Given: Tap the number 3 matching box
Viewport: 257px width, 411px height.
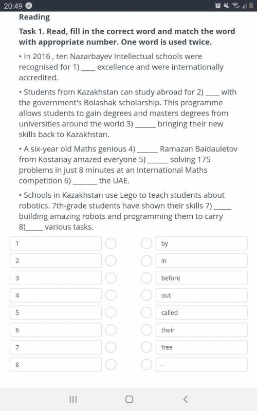Looking at the screenshot, I should tap(56, 278).
